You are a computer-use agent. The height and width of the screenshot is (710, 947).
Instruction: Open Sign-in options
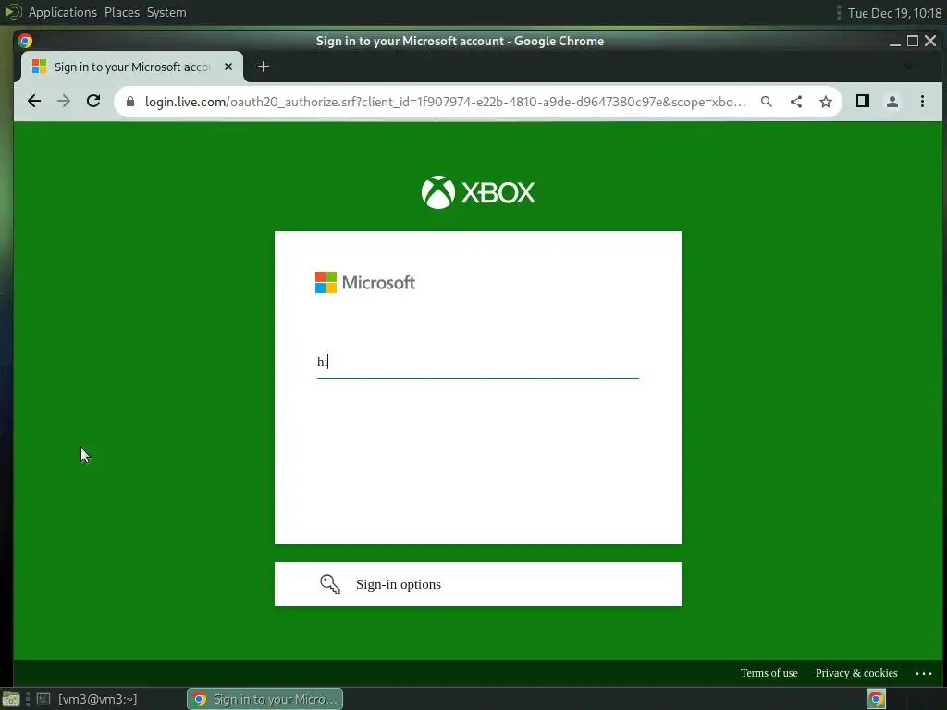pyautogui.click(x=478, y=584)
